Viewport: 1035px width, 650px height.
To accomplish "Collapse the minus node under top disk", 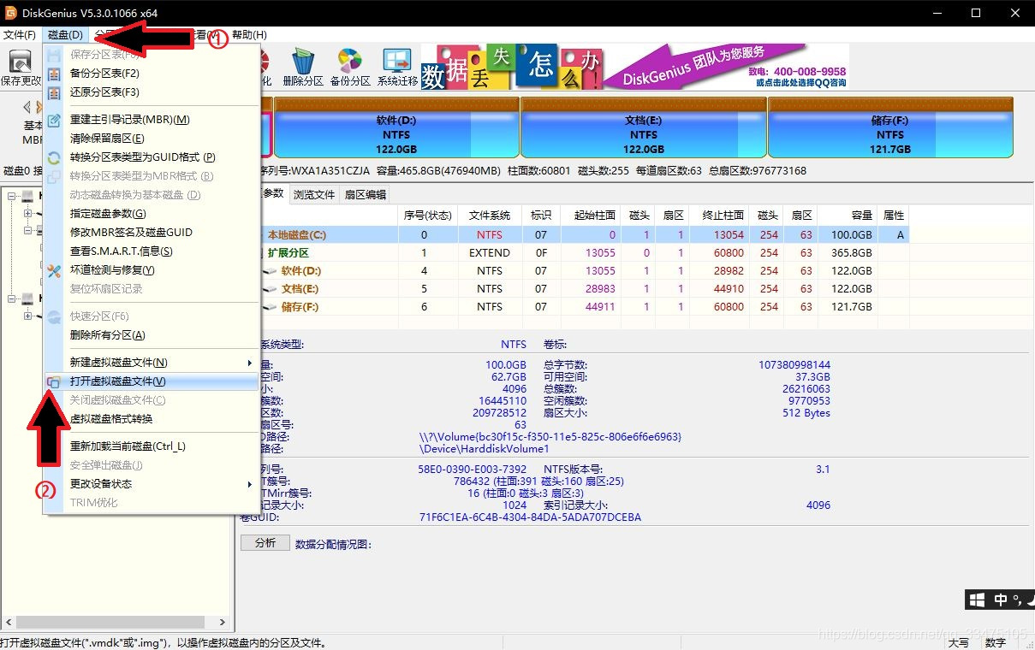I will pyautogui.click(x=28, y=231).
